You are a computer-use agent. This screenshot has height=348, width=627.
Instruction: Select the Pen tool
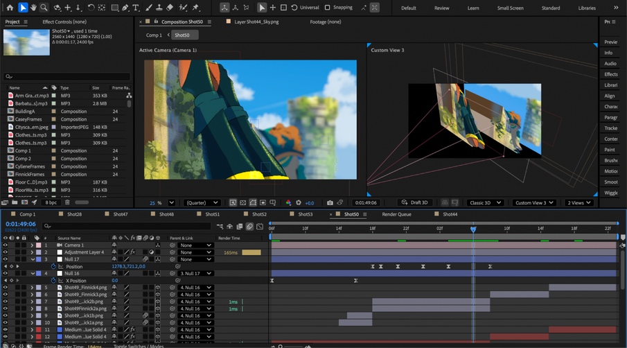tap(125, 8)
